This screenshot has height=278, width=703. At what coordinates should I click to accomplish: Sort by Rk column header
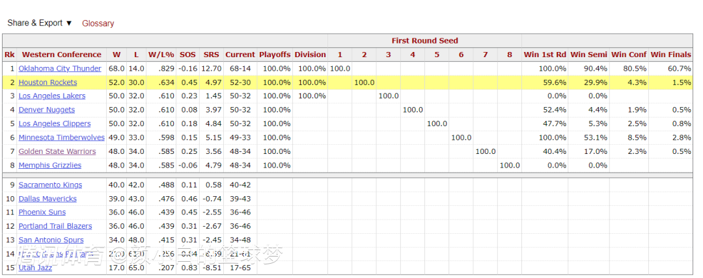click(9, 55)
